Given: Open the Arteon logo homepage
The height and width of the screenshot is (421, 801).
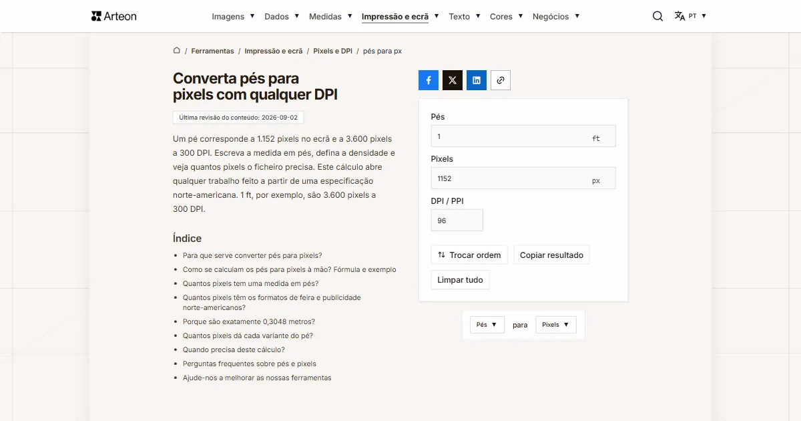Looking at the screenshot, I should [x=113, y=16].
